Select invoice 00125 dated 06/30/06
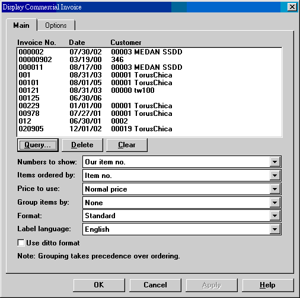300x298 pixels. coord(149,98)
